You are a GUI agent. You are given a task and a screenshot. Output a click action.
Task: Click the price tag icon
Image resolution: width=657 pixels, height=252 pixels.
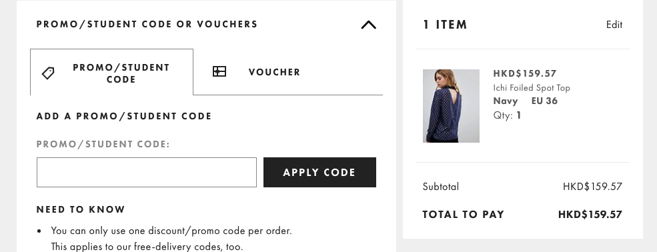point(48,73)
